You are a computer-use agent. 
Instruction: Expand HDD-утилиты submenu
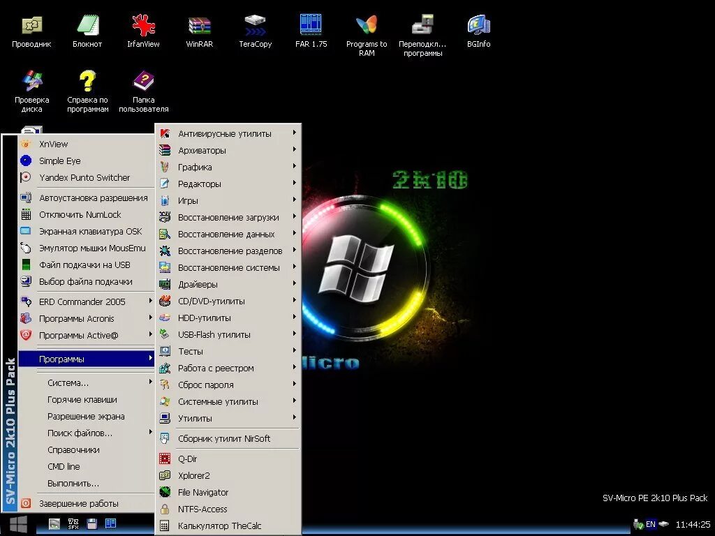coord(228,318)
